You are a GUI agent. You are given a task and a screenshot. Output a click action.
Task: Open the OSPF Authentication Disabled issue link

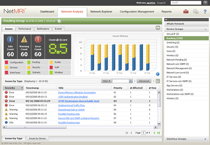73,96
